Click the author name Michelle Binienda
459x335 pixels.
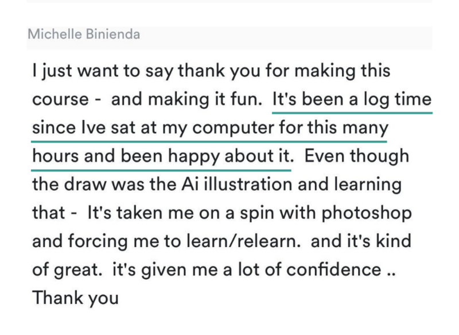[x=84, y=34]
